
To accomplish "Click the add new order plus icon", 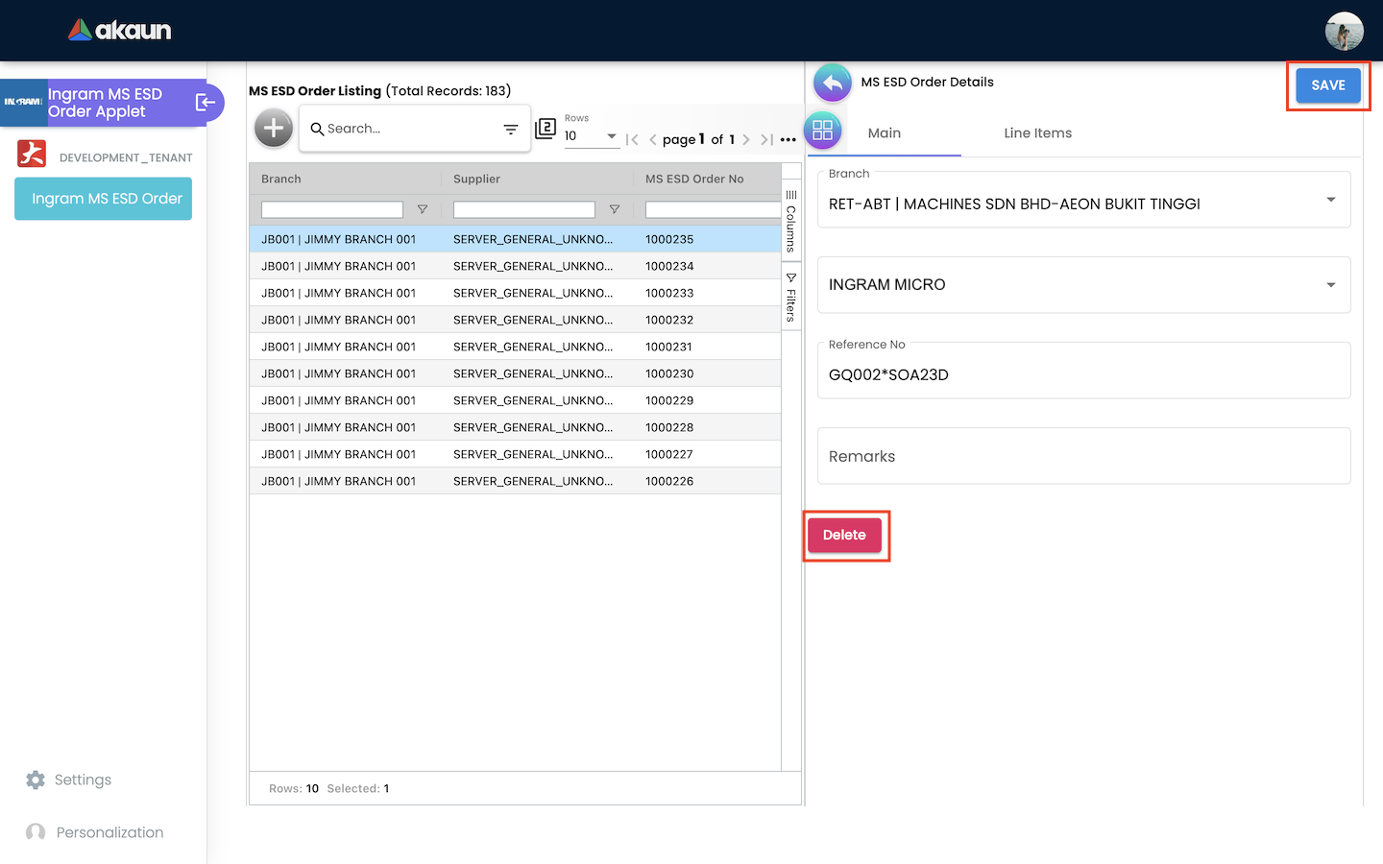I will (274, 129).
